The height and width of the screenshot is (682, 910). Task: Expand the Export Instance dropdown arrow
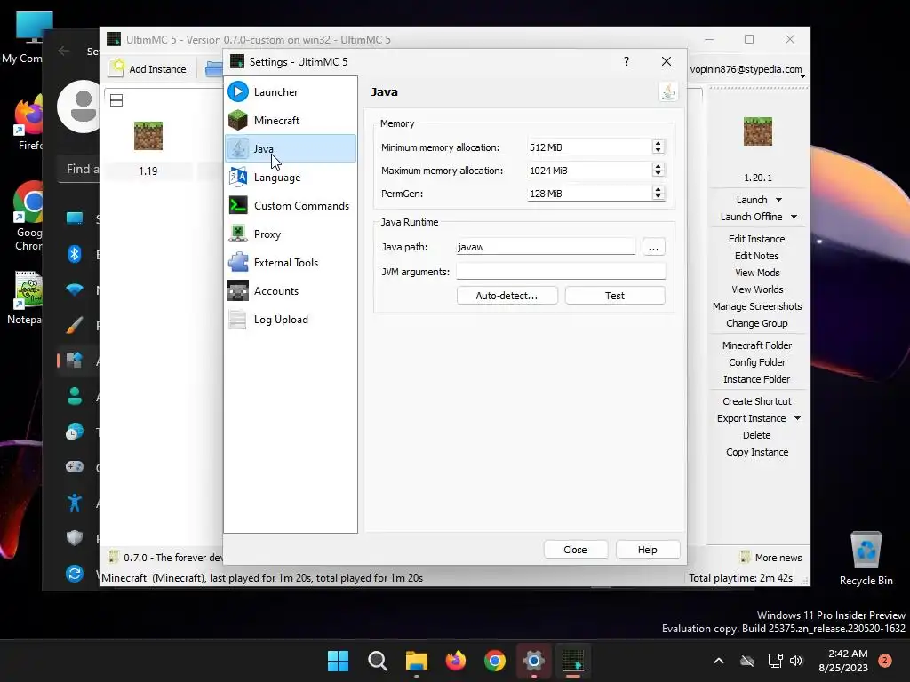pyautogui.click(x=797, y=418)
